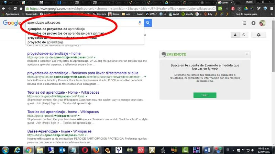Close the Evernote panel
Screen dimensions: 275x154
tap(247, 54)
